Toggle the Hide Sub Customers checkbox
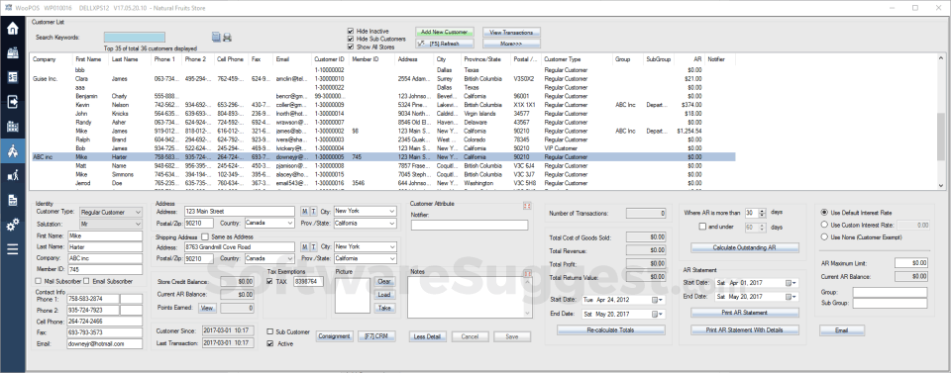Viewport: 951px width, 373px height. pos(351,39)
